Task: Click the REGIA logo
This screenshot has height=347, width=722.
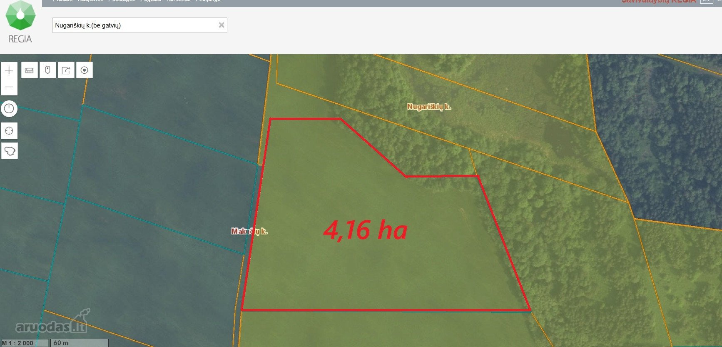Action: click(20, 22)
